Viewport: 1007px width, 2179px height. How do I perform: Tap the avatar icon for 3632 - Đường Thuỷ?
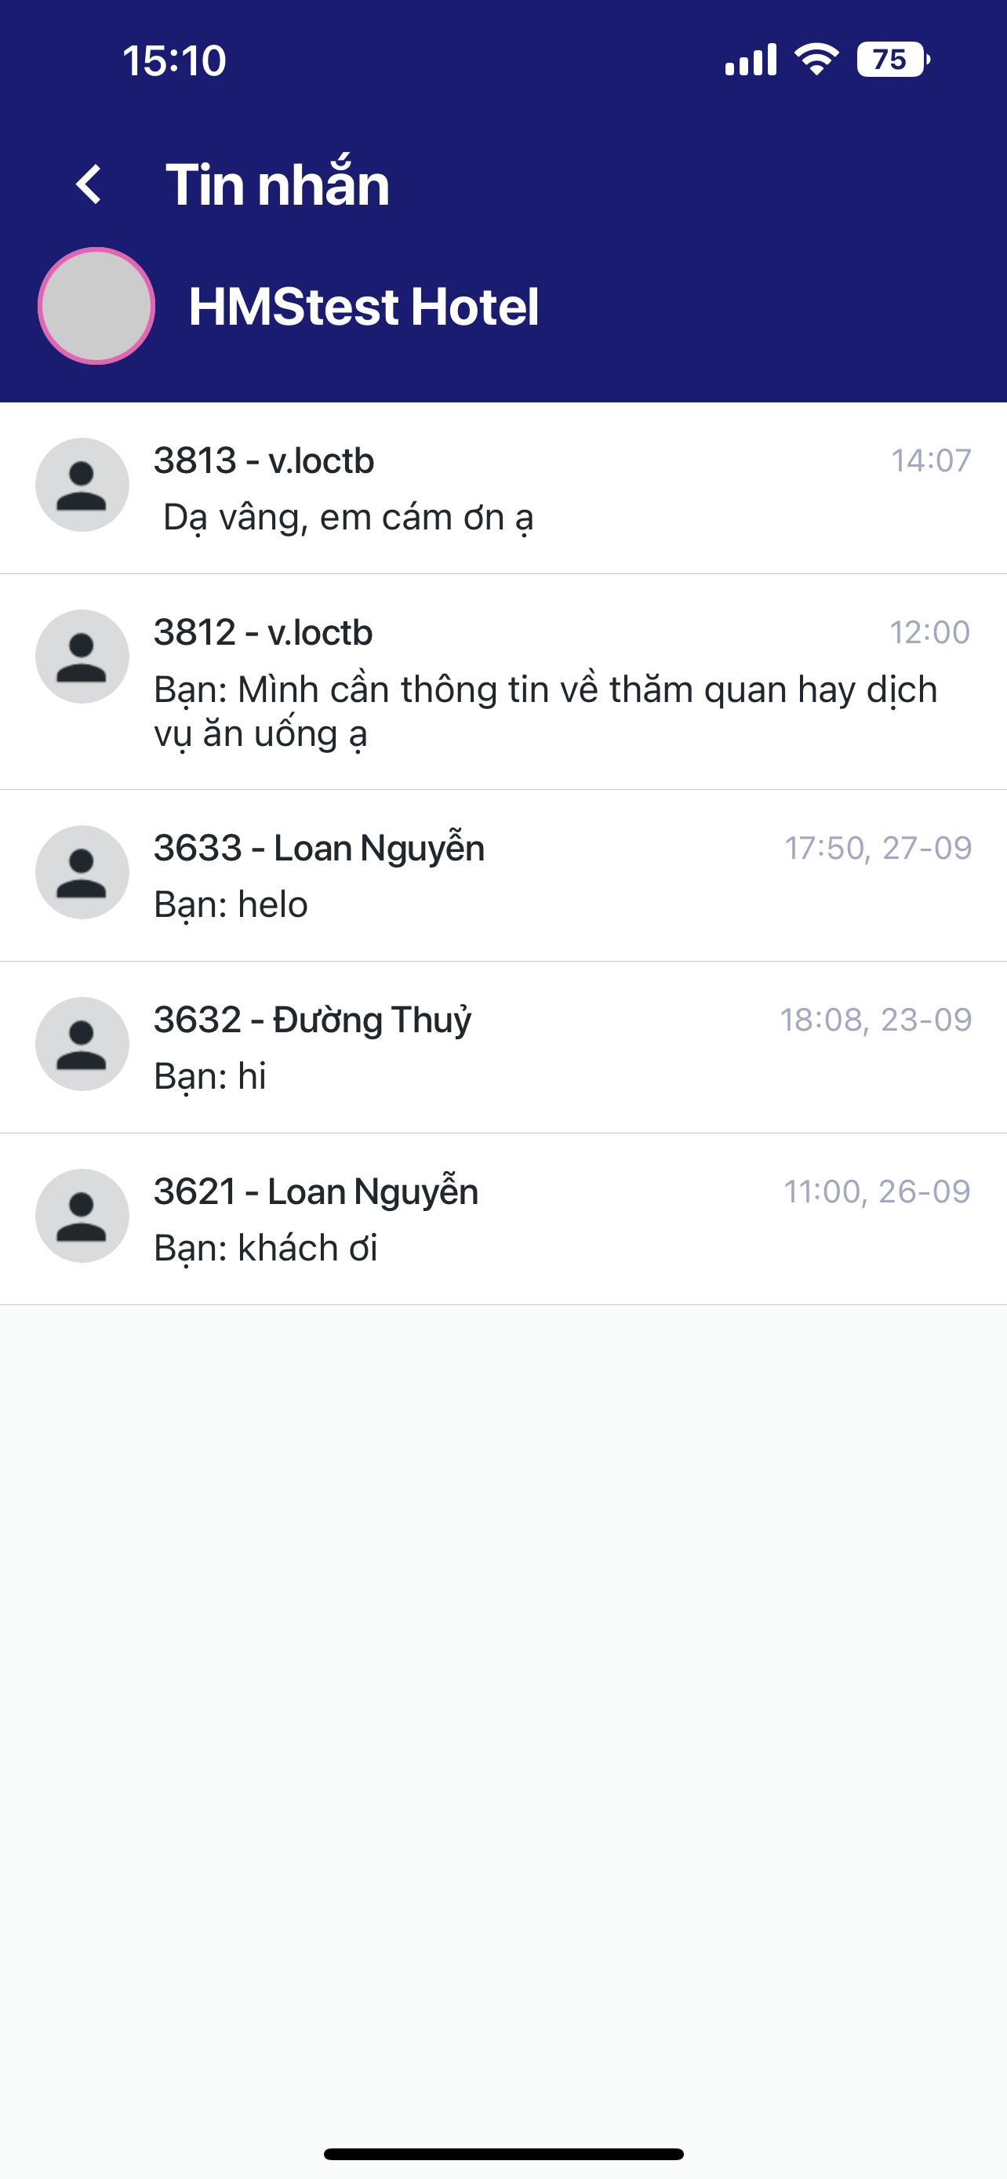[82, 1044]
